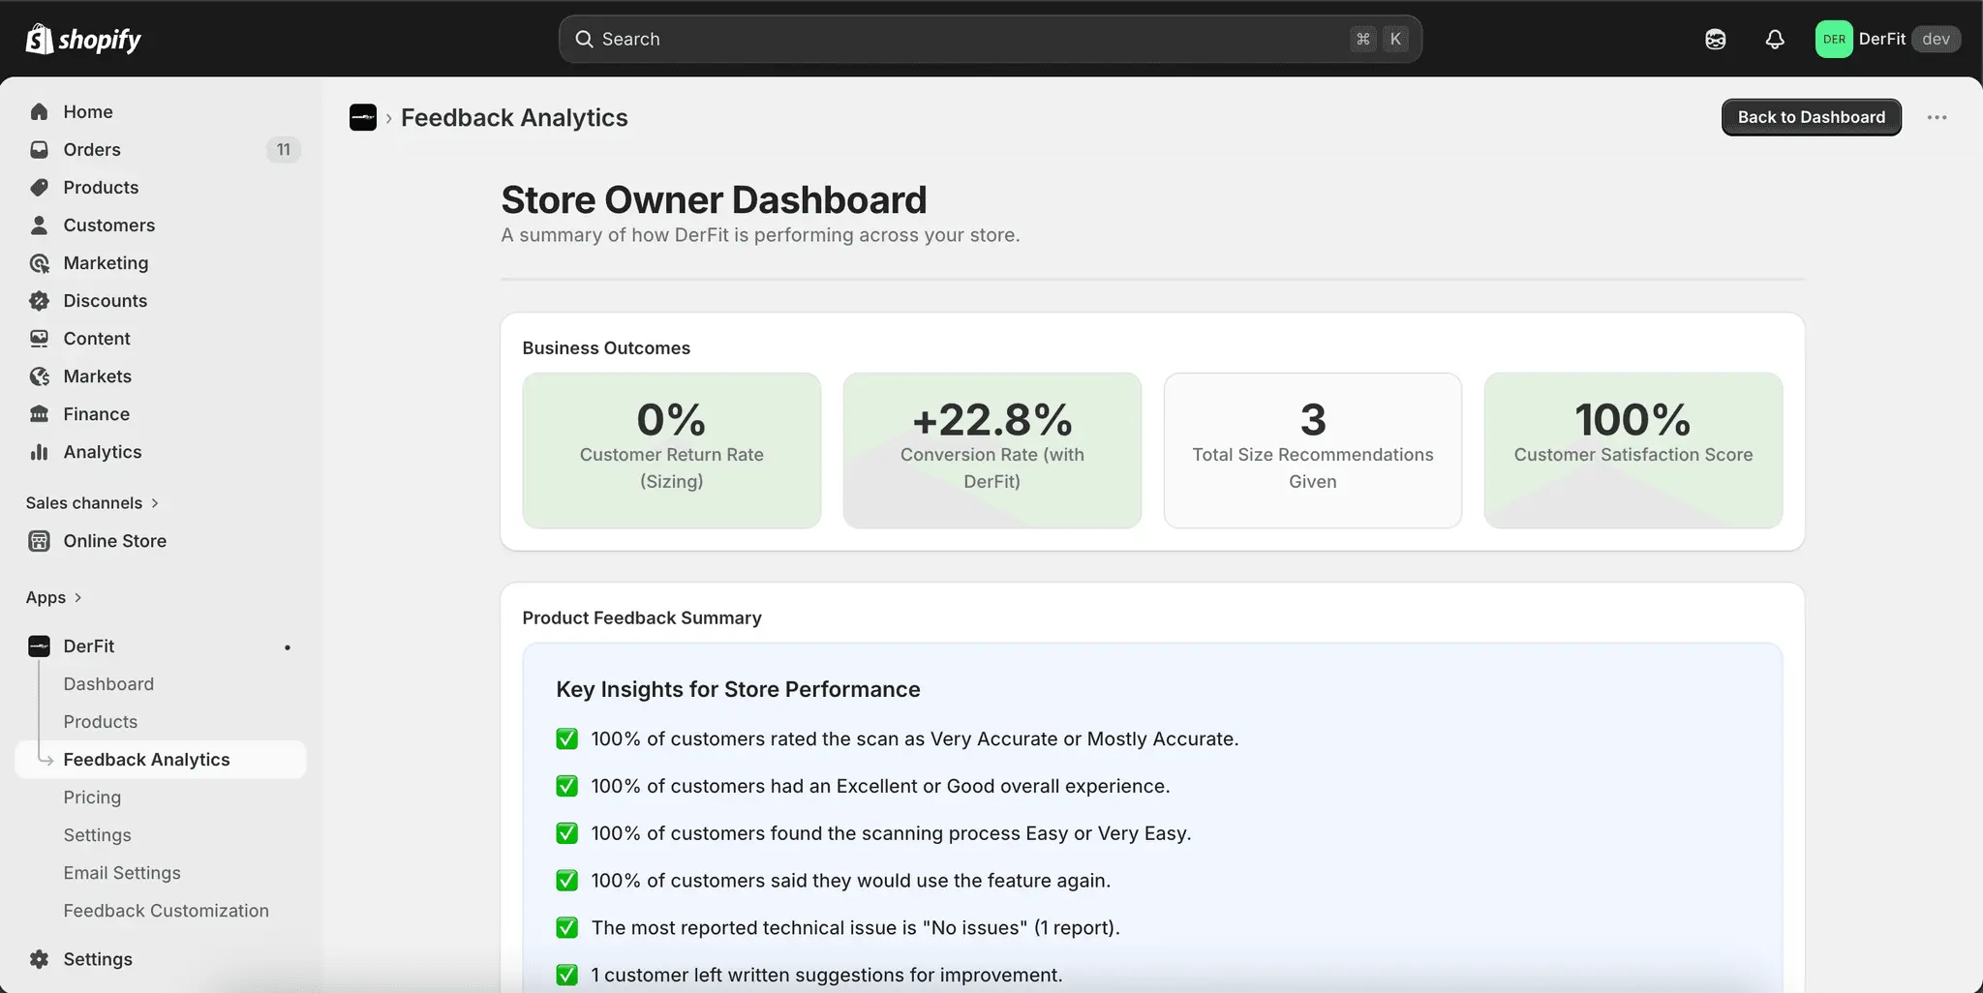Click the Finance bank icon
The width and height of the screenshot is (1983, 993).
39,413
